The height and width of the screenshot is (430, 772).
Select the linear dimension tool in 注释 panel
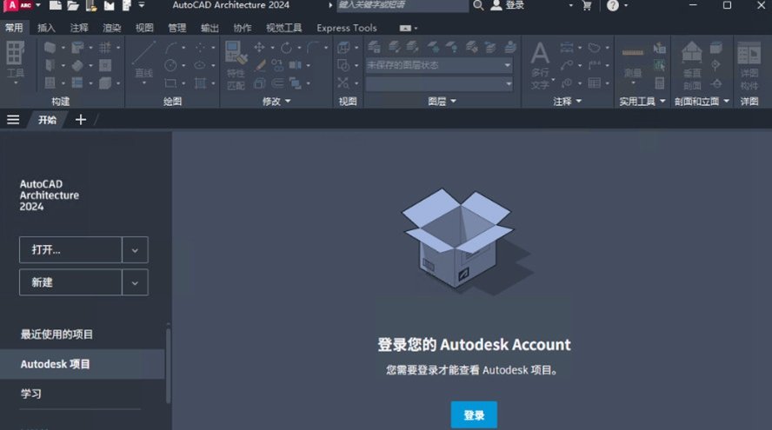567,47
